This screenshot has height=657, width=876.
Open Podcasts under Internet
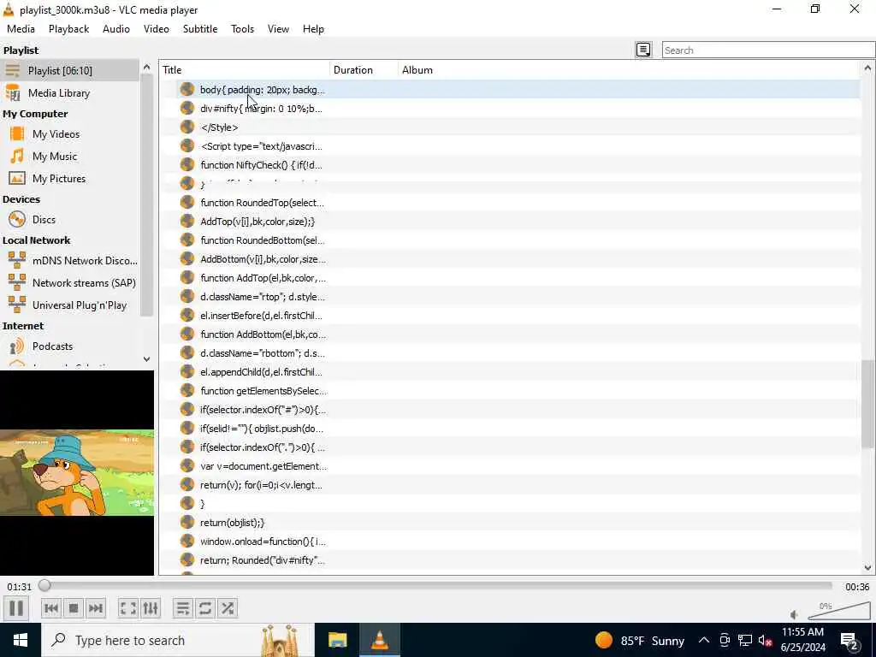(69, 346)
